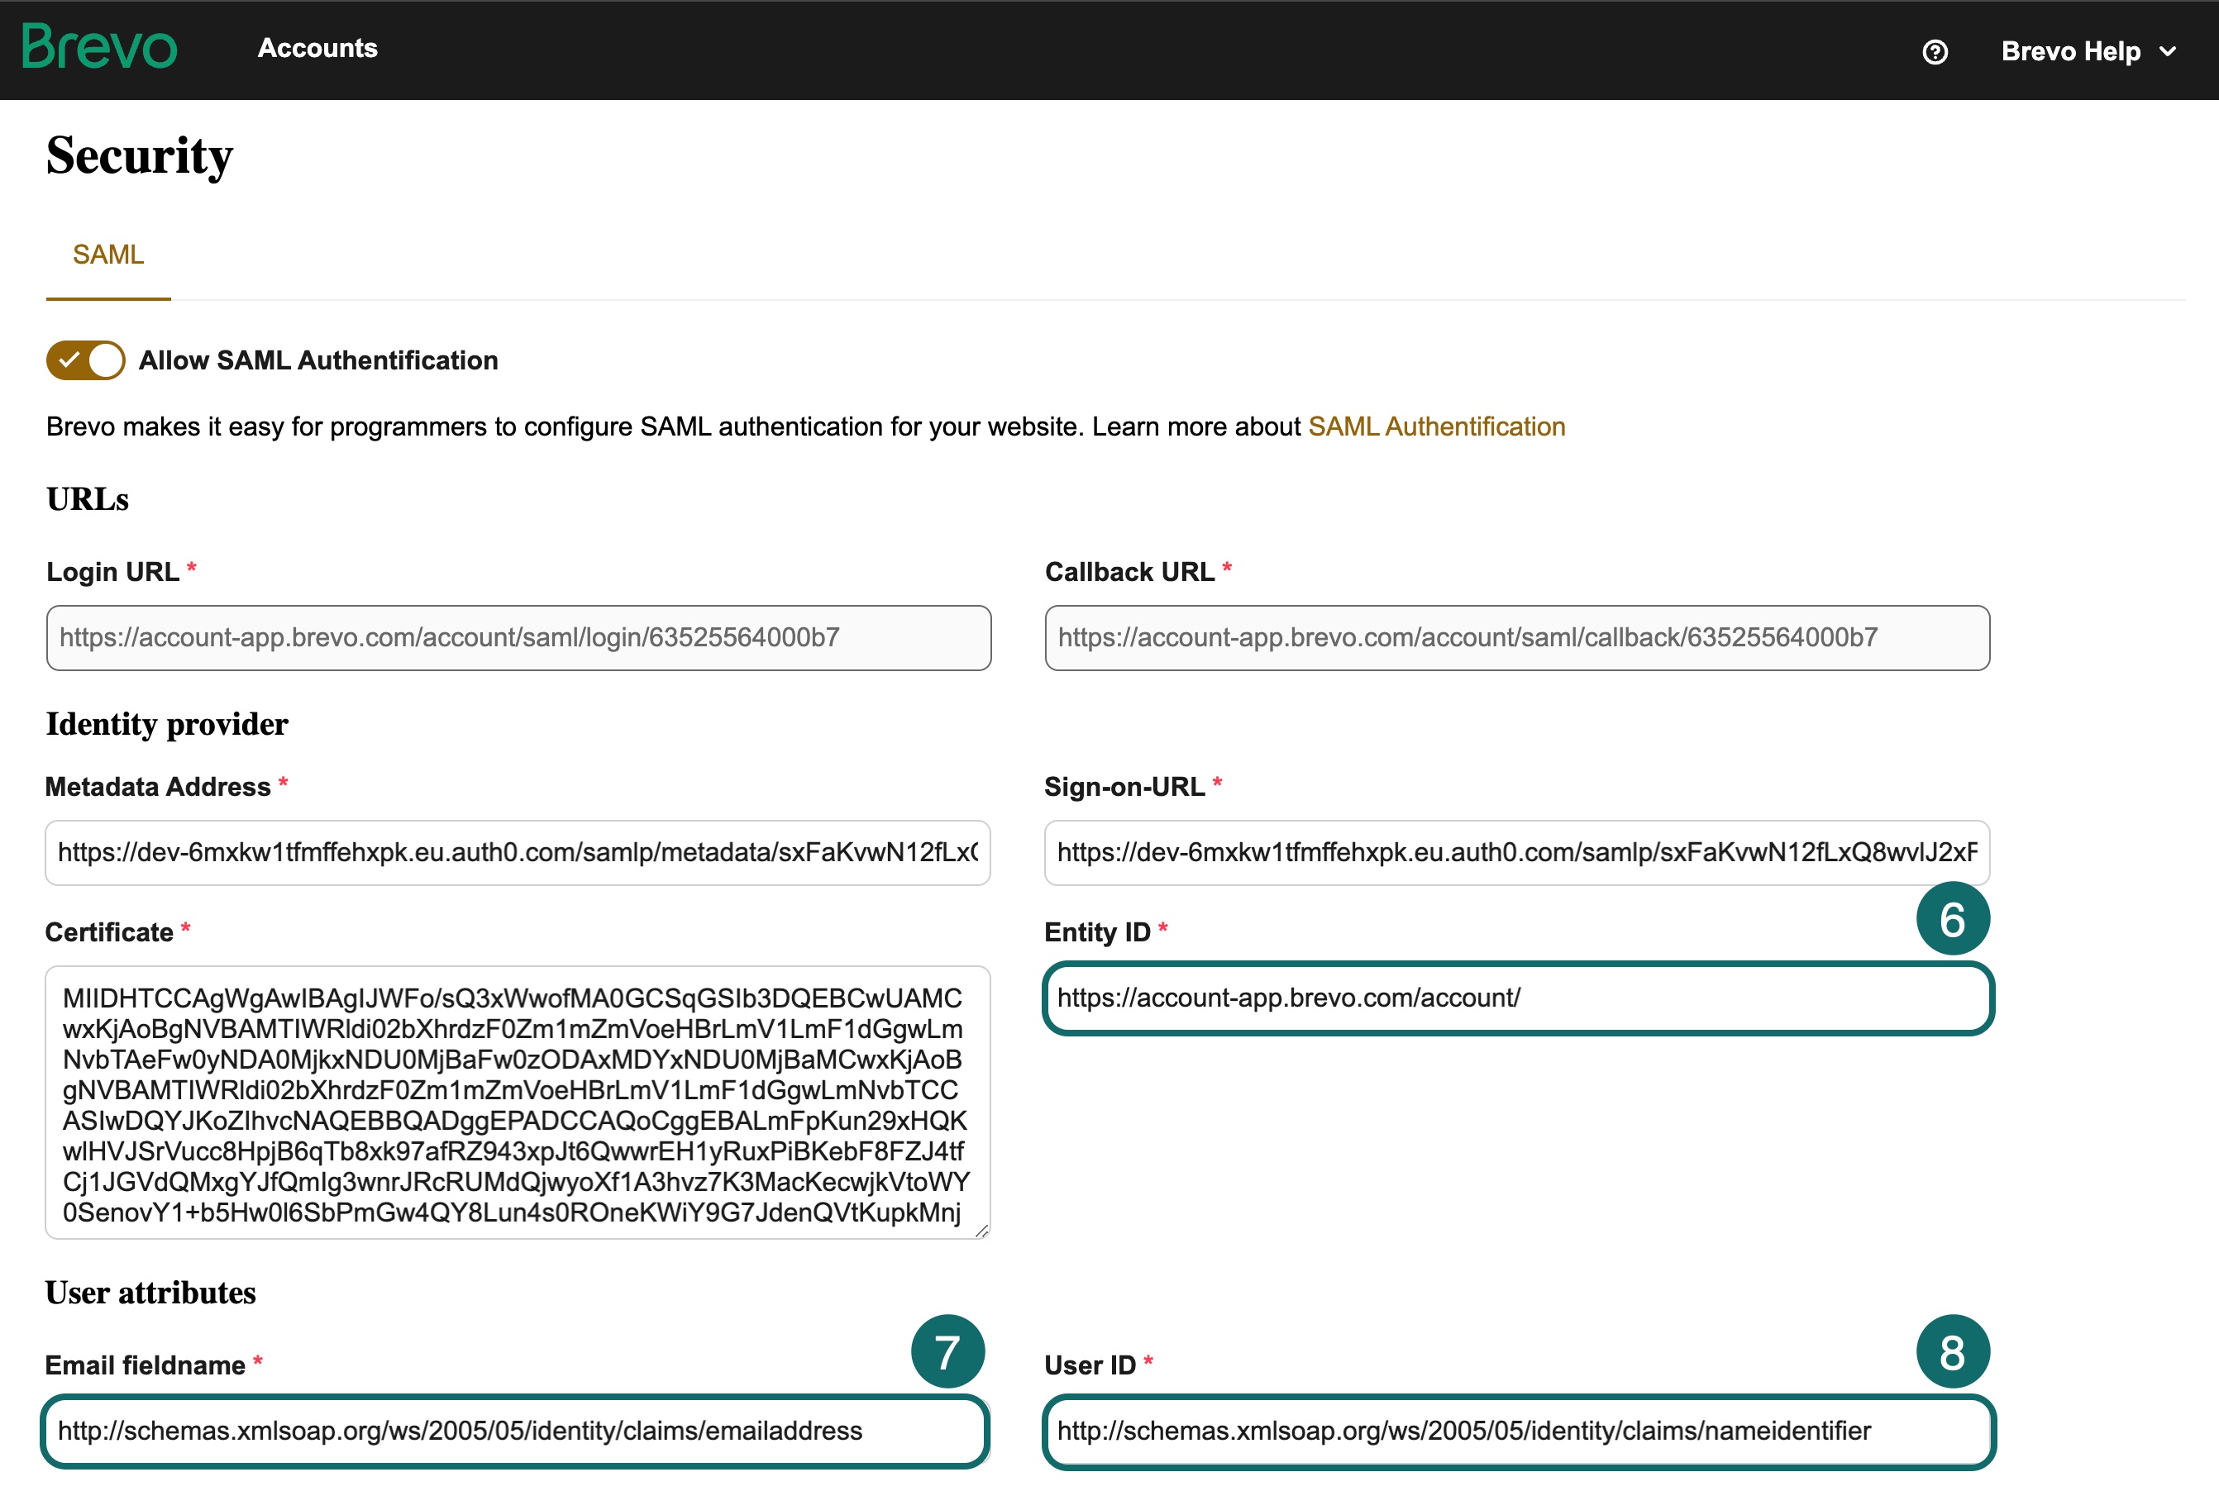Click the Identity provider section heading

click(166, 725)
